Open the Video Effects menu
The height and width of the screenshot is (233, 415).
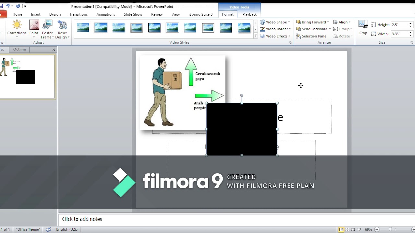click(x=275, y=36)
